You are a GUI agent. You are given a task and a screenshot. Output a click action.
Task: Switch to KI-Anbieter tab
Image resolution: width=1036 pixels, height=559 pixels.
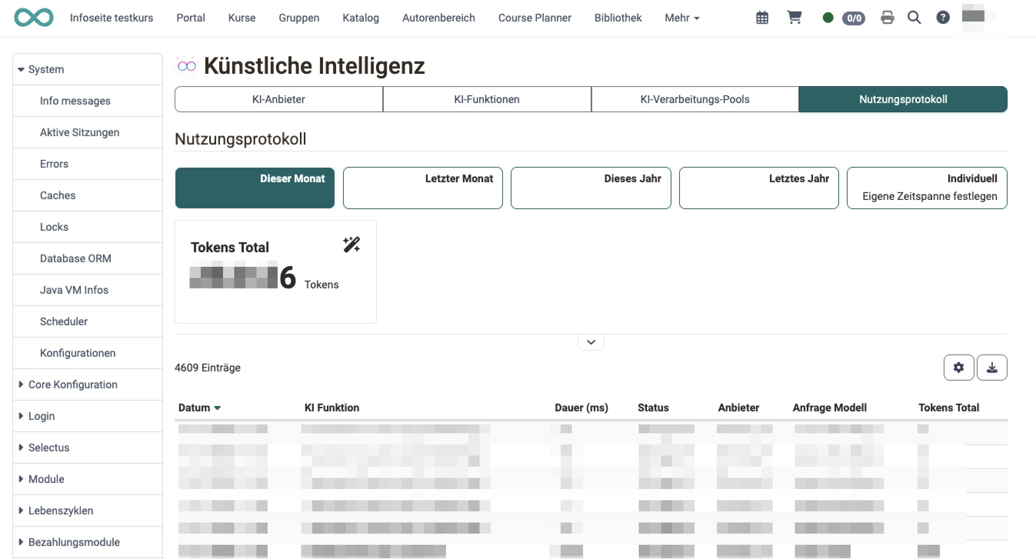pos(278,99)
